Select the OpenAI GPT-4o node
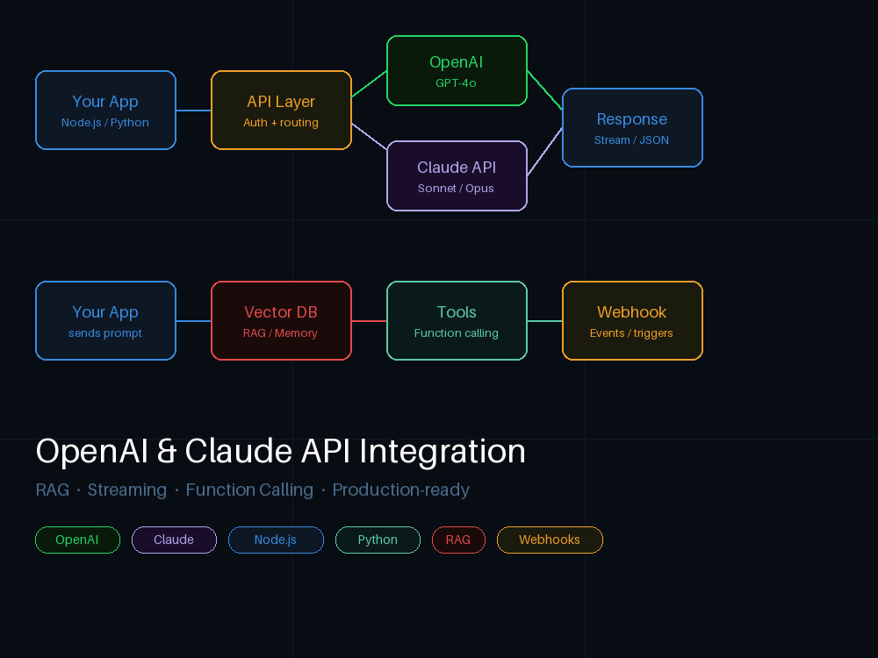This screenshot has height=658, width=878. [x=457, y=70]
